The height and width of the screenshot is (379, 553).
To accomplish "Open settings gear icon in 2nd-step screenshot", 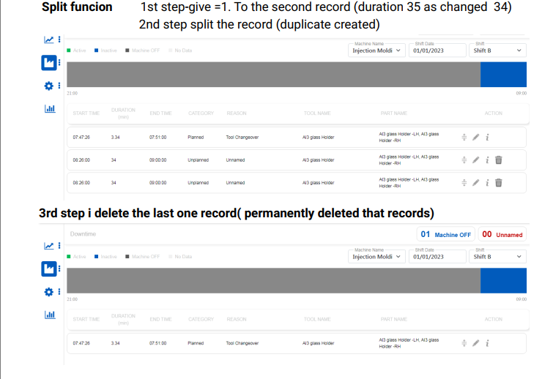I will (48, 86).
